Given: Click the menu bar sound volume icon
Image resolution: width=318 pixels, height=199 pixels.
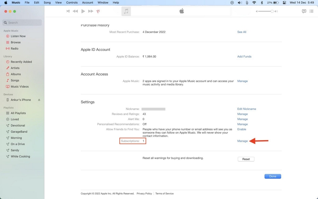Looking at the screenshot, I should 240,3.
